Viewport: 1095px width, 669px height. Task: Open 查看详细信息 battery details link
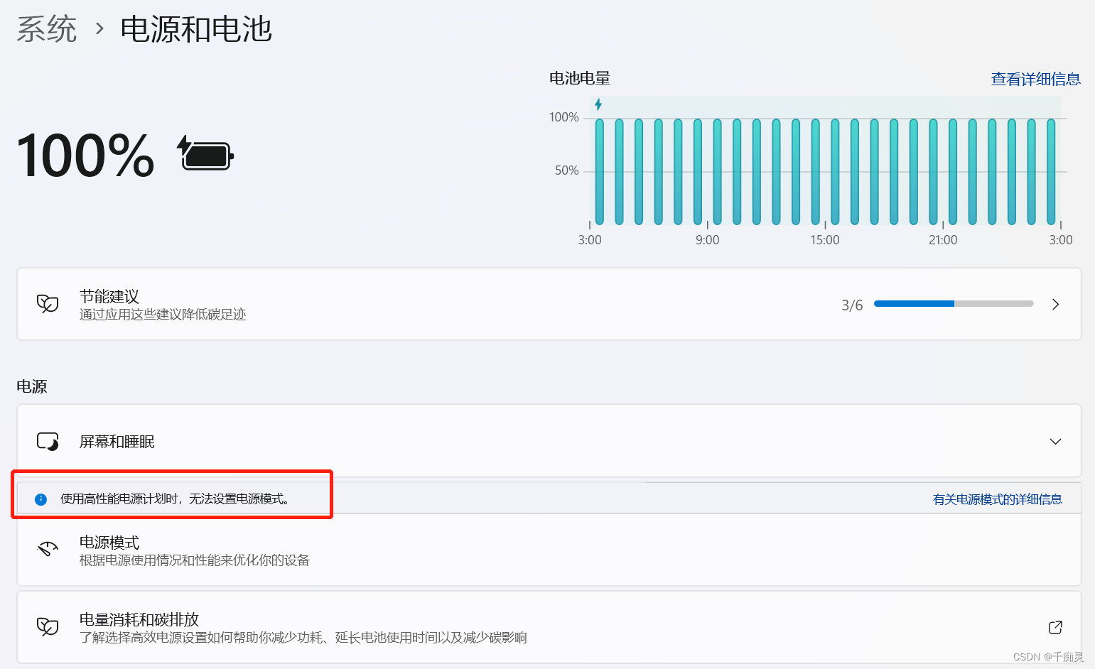(1035, 79)
